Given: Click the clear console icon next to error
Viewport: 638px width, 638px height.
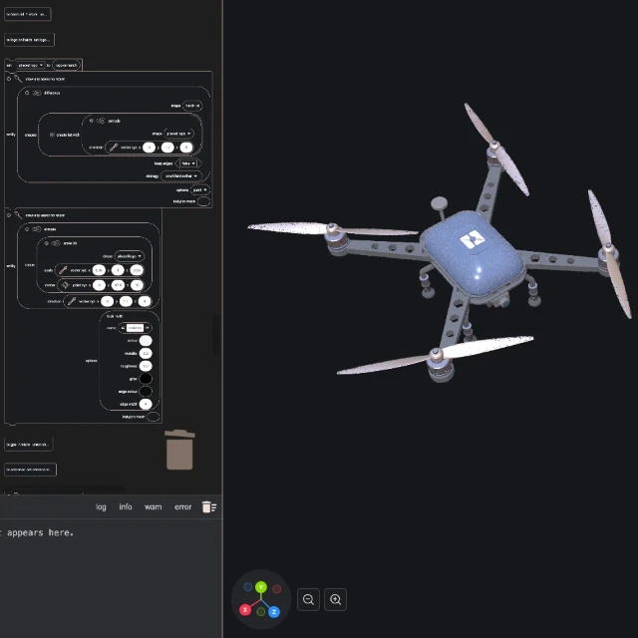Looking at the screenshot, I should [x=209, y=507].
